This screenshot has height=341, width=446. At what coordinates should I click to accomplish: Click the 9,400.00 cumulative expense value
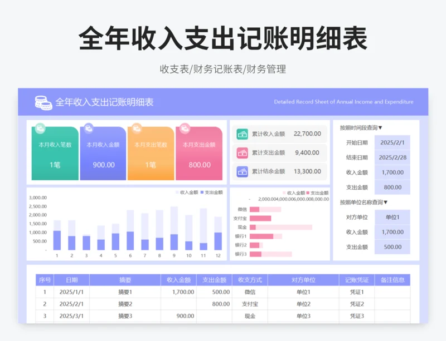307,153
